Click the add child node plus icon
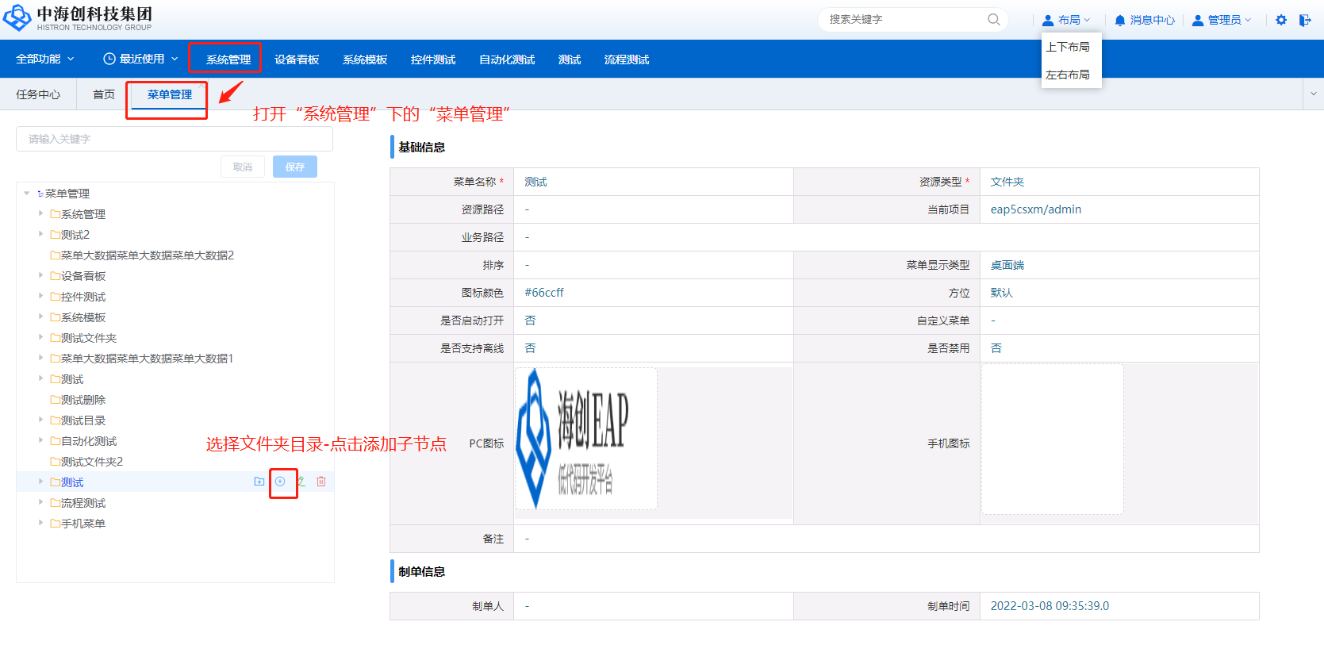Screen dimensions: 1324x664 [280, 482]
